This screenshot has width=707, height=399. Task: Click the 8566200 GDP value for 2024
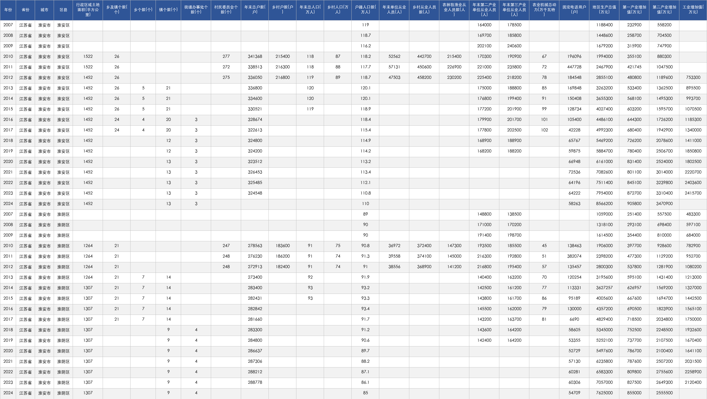point(604,204)
